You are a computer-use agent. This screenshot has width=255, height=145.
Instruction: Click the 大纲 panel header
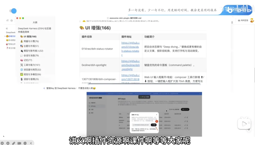pyautogui.click(x=35, y=22)
